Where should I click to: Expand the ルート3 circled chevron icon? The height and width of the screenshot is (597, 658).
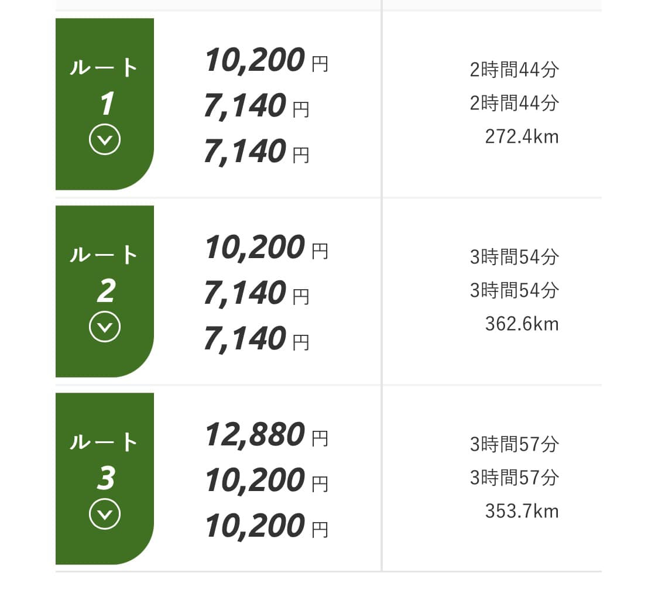click(105, 514)
